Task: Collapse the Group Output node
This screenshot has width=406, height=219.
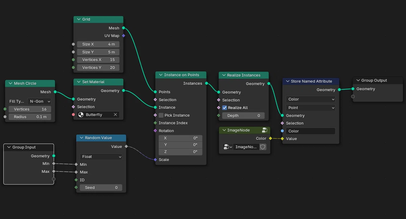Action: coord(358,80)
